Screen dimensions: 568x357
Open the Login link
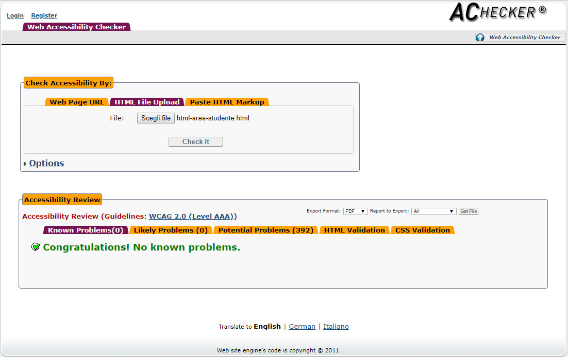point(15,15)
